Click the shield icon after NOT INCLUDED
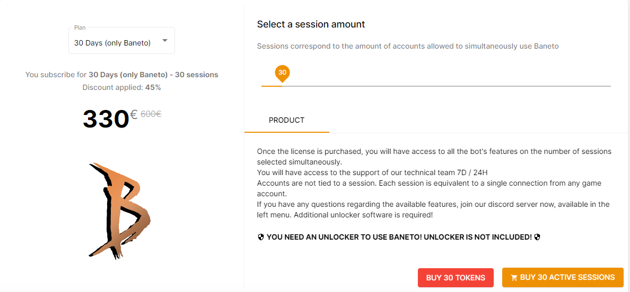630x292 pixels. 537,237
